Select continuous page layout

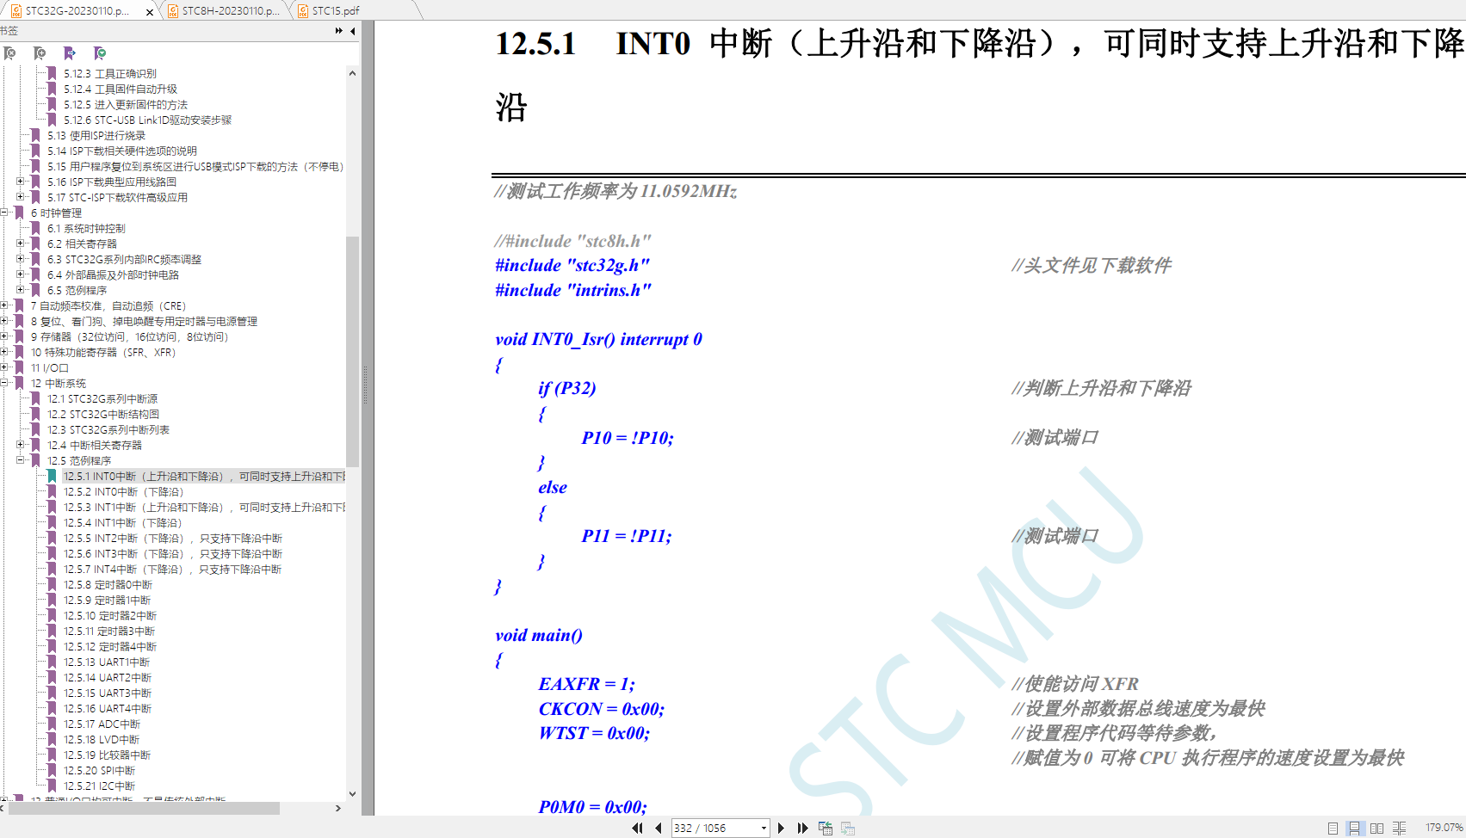click(x=1355, y=828)
